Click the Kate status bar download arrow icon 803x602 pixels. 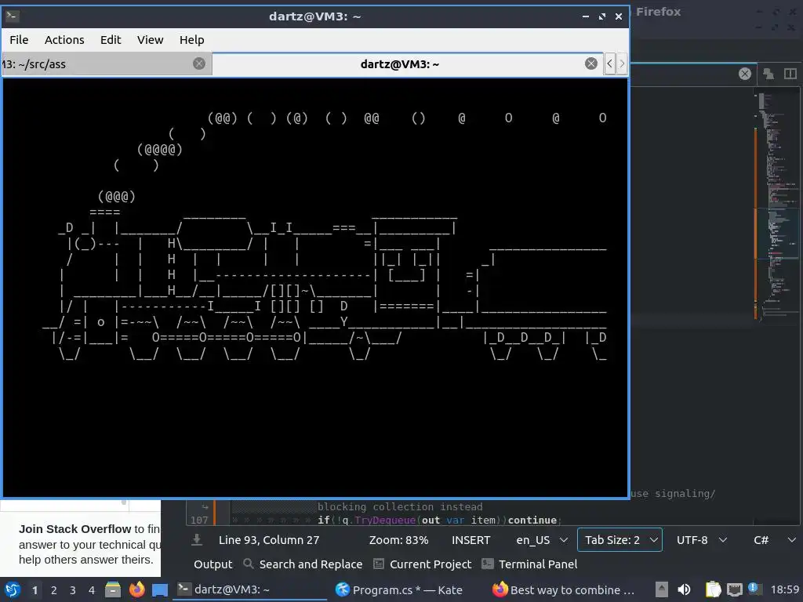coord(197,539)
